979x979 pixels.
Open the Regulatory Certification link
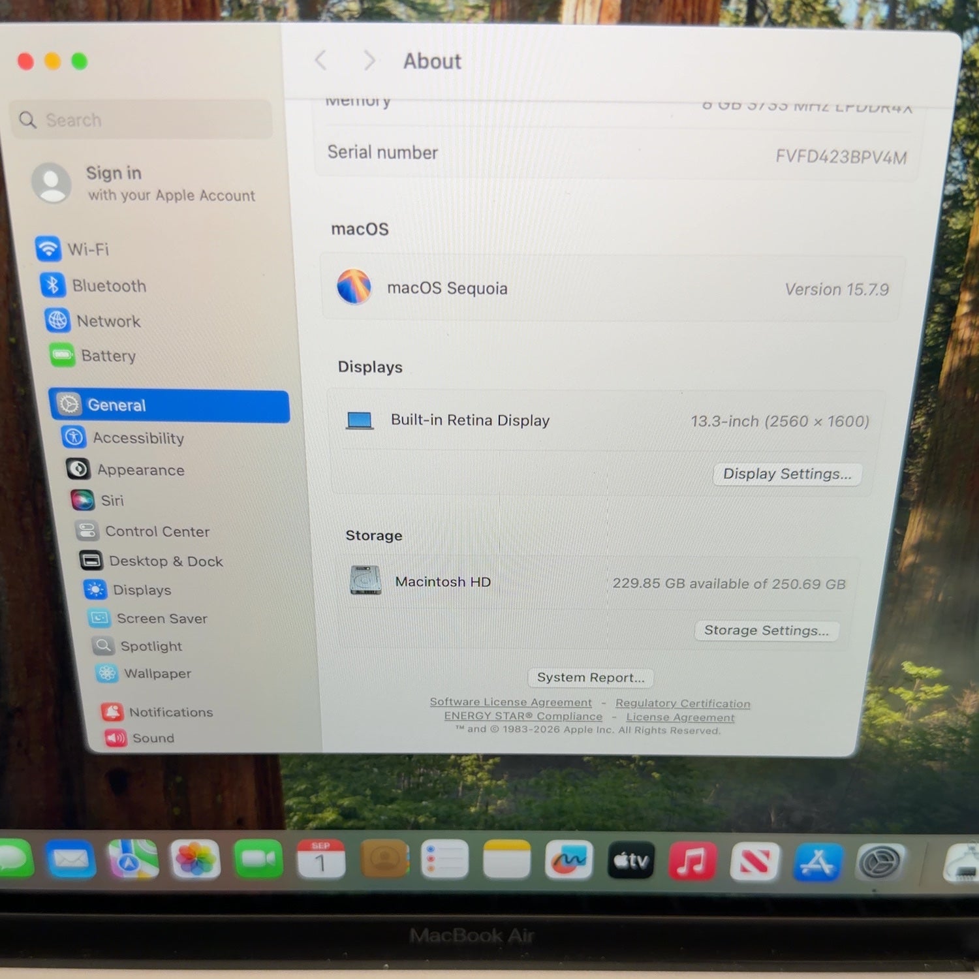coord(683,704)
